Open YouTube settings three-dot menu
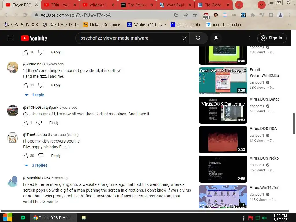296x222 pixels. pos(249,38)
